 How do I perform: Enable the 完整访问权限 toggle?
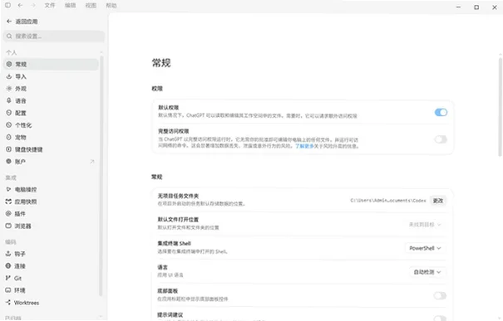pos(441,139)
